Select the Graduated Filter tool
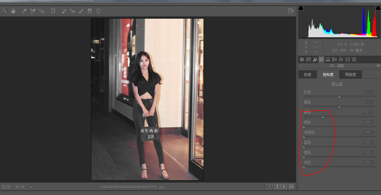The height and width of the screenshot is (195, 381). [x=90, y=11]
